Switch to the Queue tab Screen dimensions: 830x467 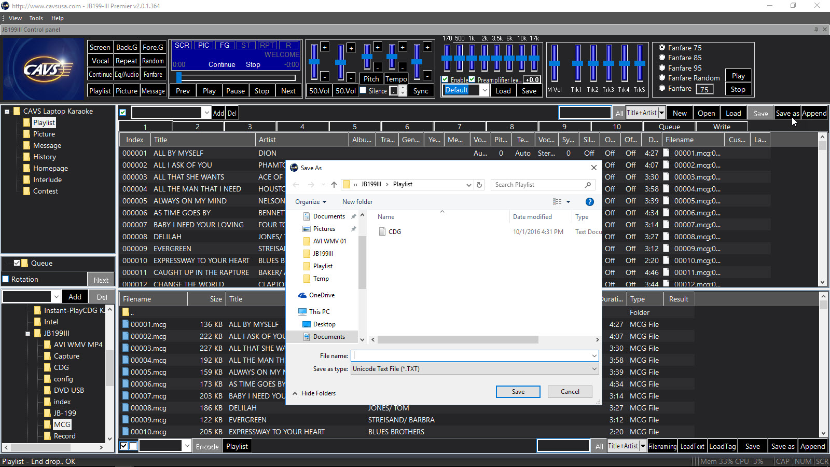pyautogui.click(x=669, y=127)
